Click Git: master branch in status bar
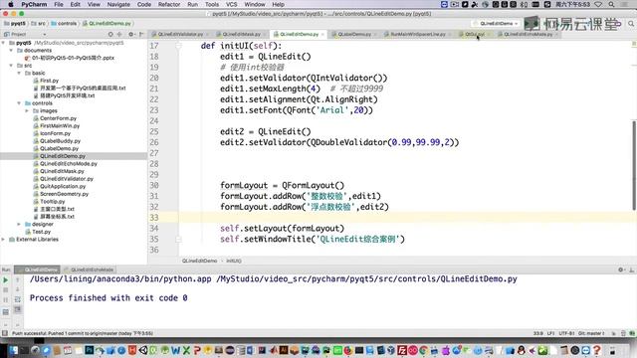 point(590,333)
